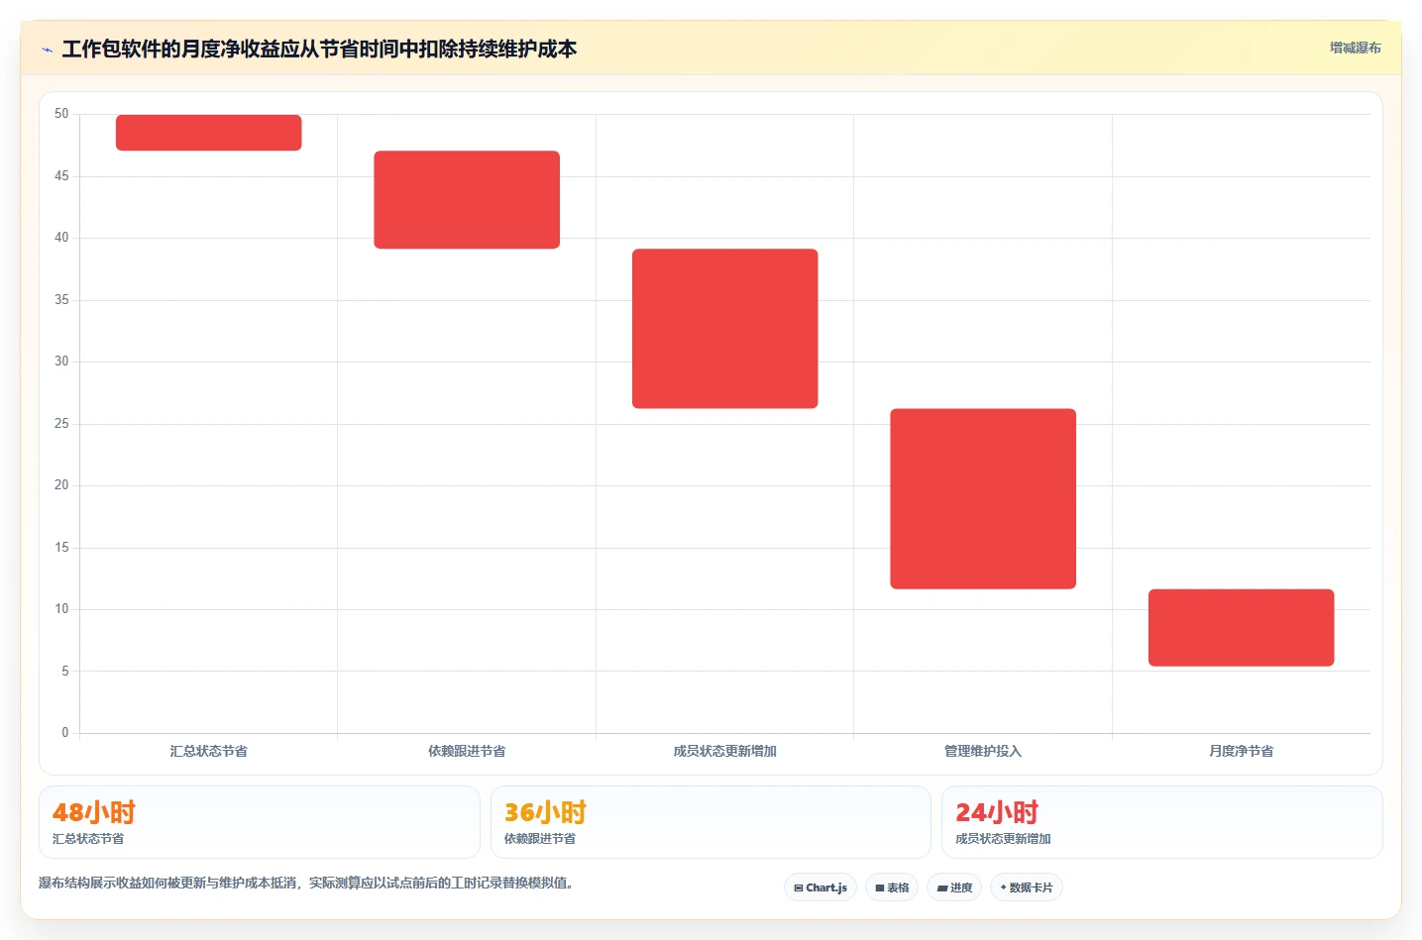Screen dimensions: 1422x940
Task: Click the 依赖跟进节省 x-axis label
Action: [467, 751]
